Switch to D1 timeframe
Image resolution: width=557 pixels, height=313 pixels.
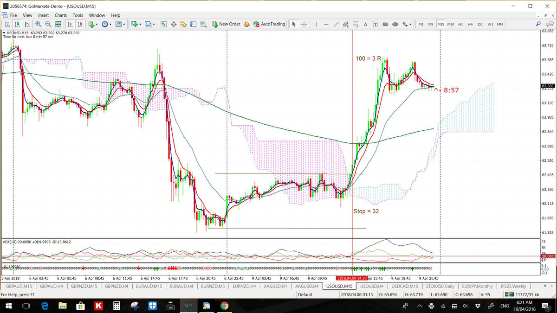[x=480, y=24]
